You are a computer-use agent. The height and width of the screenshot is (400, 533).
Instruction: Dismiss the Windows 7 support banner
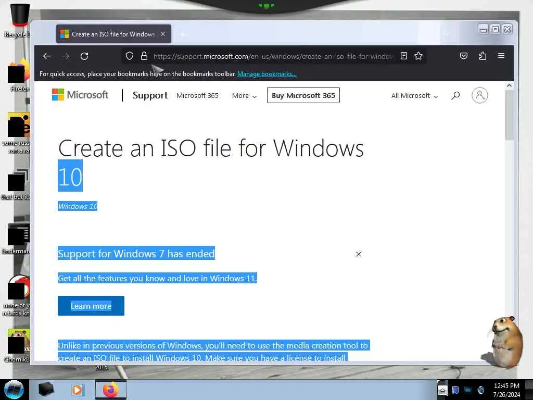coord(358,254)
